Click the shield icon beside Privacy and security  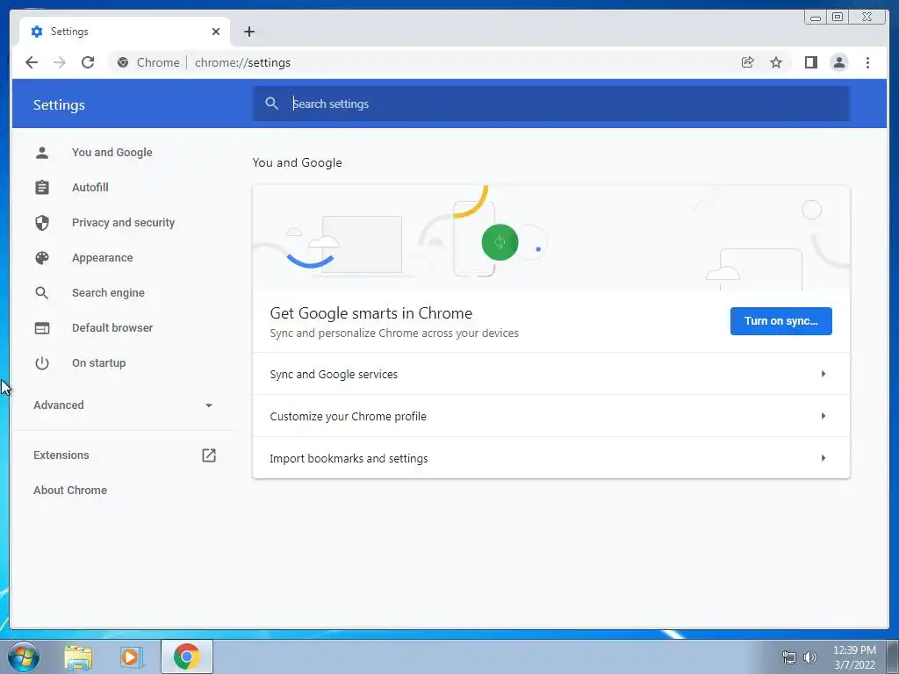pos(42,222)
